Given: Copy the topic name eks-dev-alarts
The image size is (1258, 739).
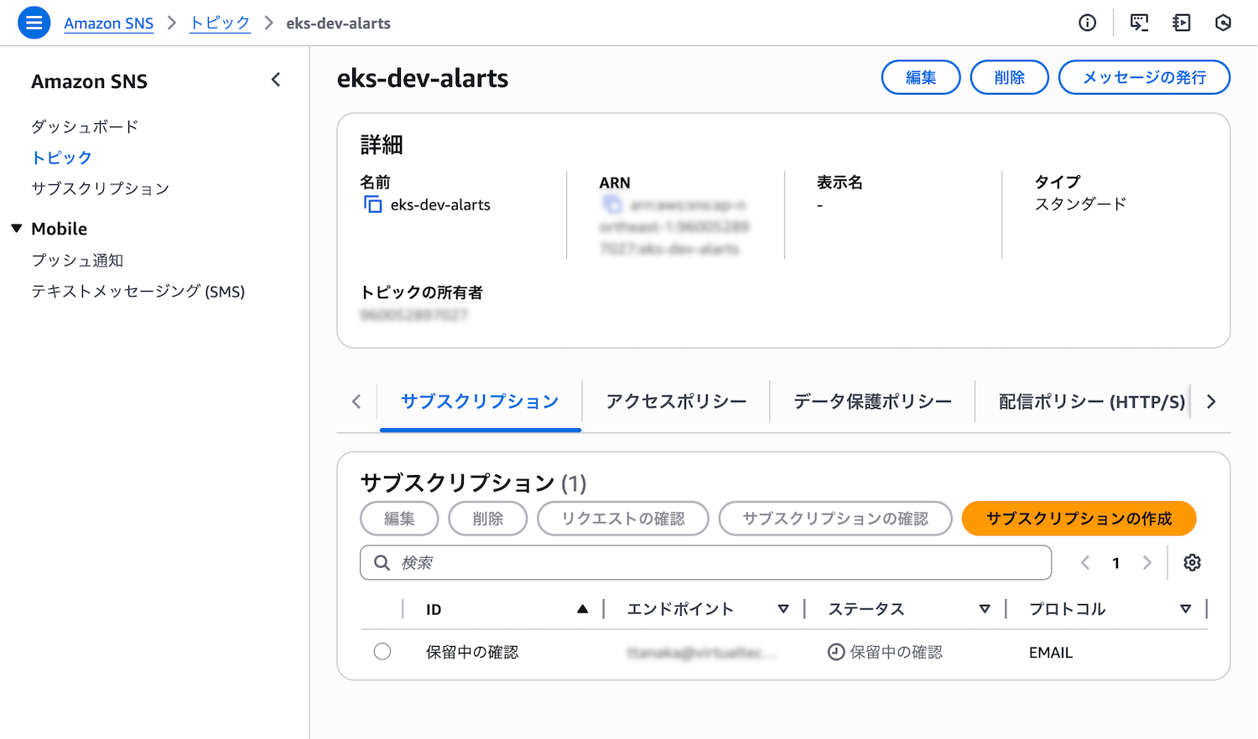Looking at the screenshot, I should [x=372, y=204].
